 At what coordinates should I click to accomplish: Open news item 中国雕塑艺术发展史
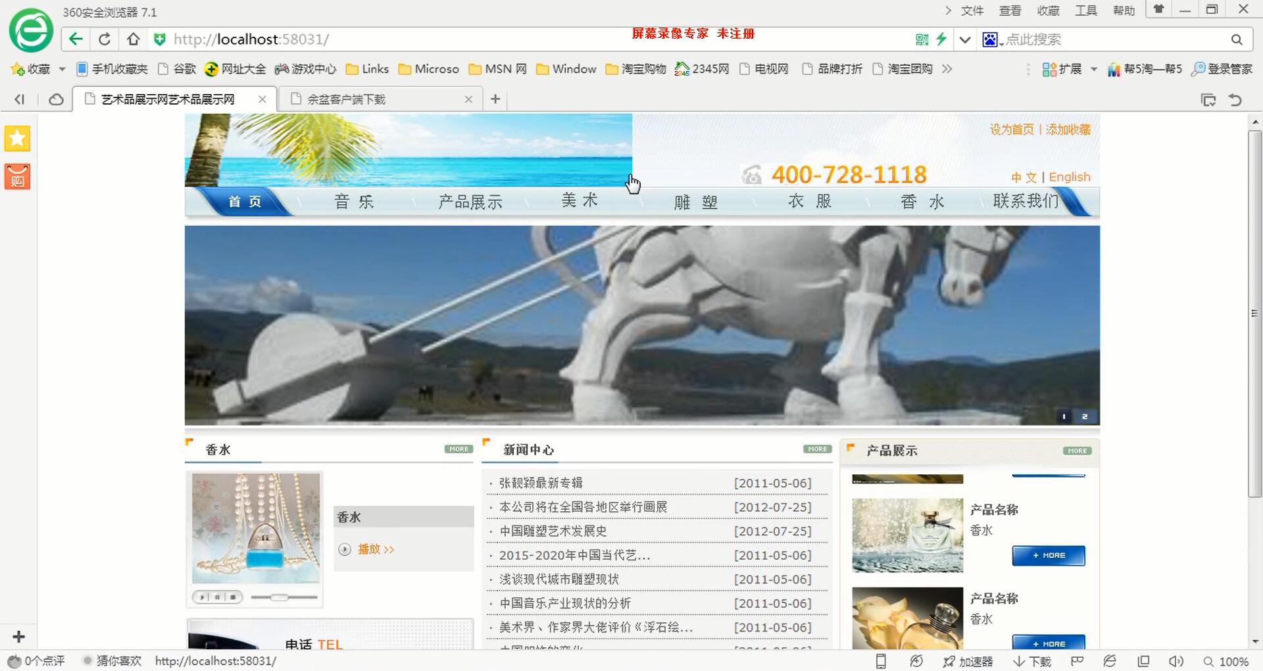pyautogui.click(x=553, y=531)
